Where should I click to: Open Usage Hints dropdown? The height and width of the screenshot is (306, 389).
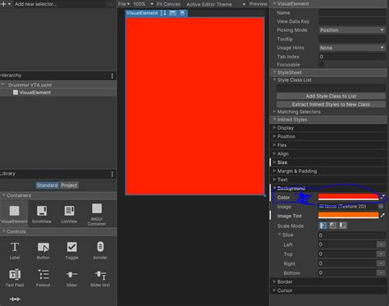point(352,48)
